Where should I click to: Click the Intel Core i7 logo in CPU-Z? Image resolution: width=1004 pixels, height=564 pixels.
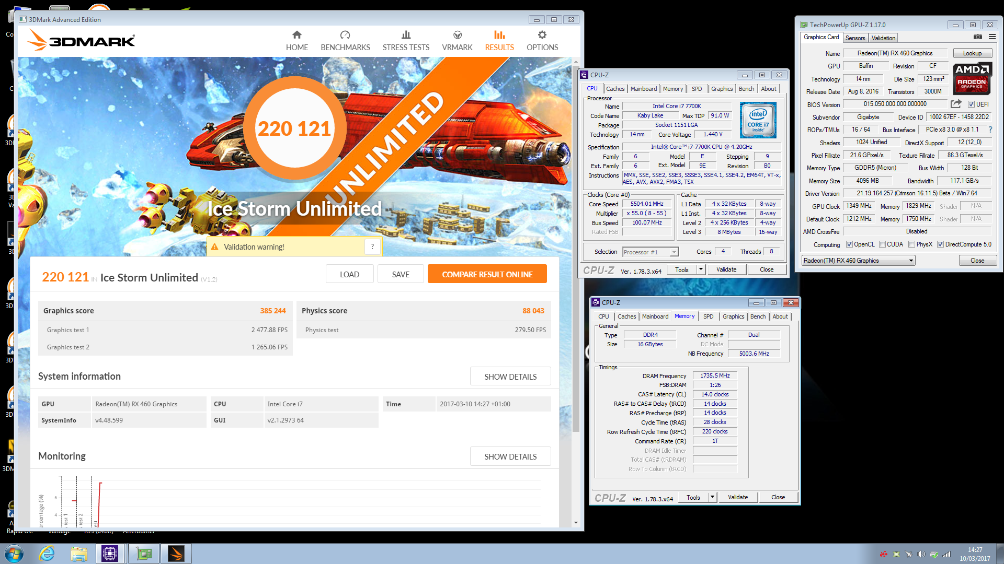[758, 120]
